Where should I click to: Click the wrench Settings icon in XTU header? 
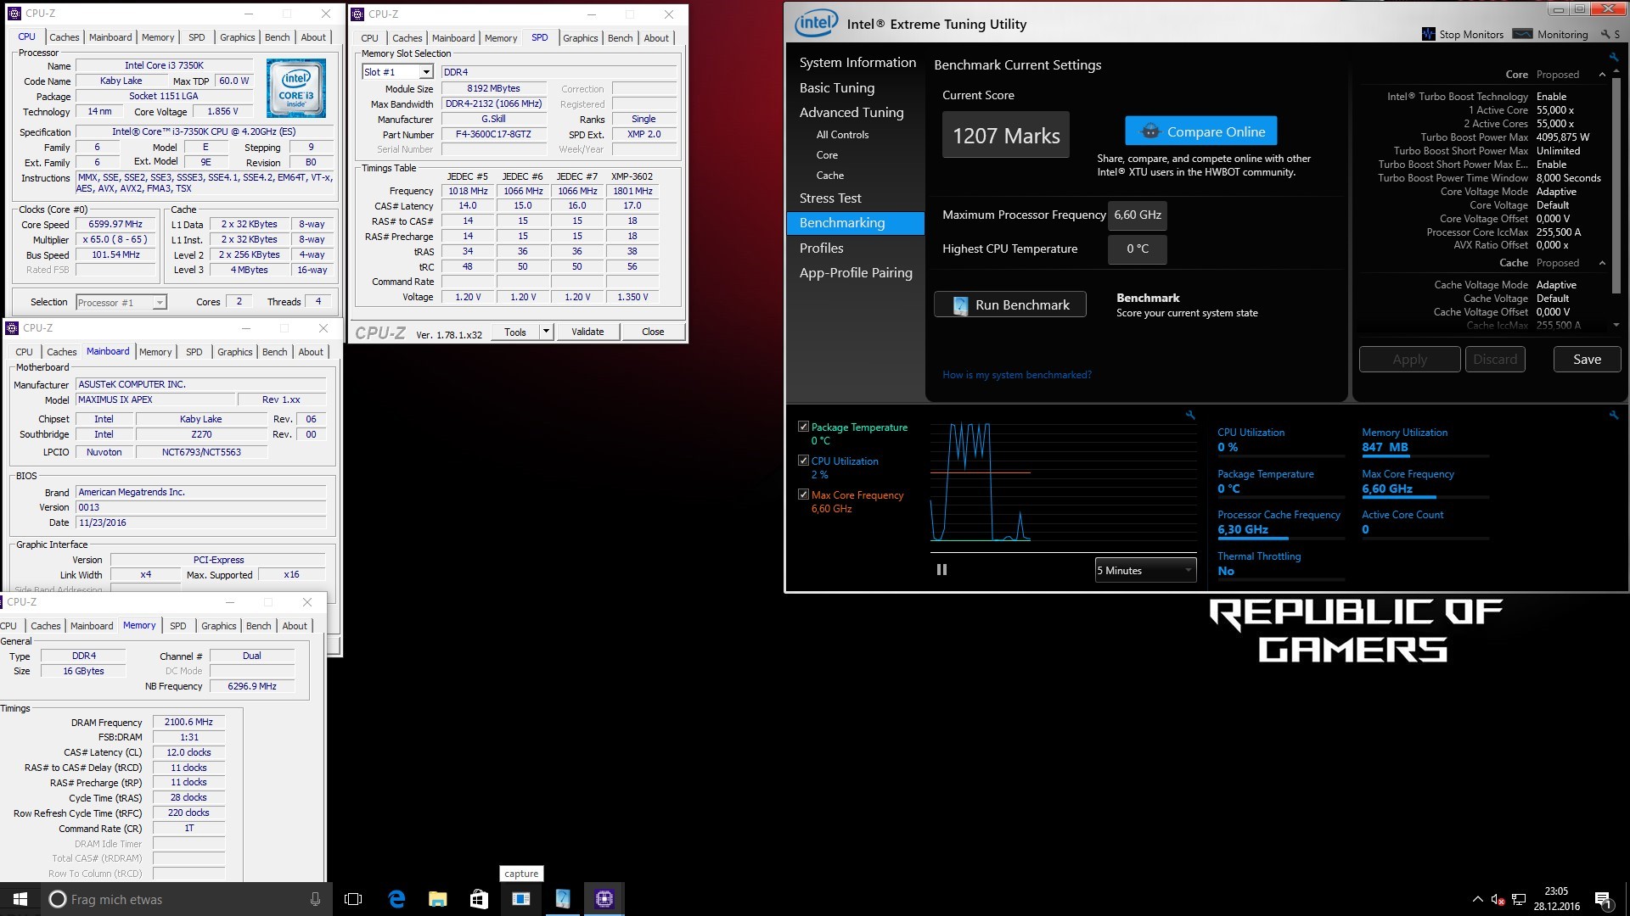point(1605,35)
